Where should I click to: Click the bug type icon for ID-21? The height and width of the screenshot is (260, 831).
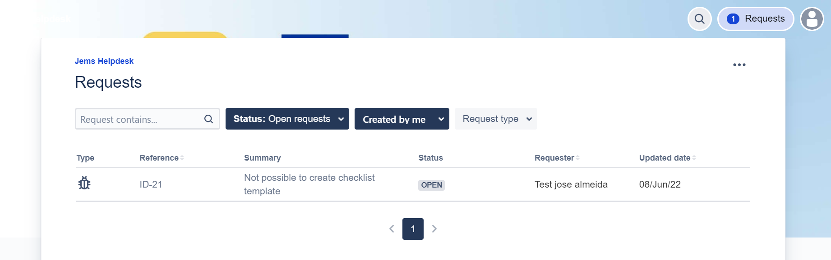tap(84, 183)
